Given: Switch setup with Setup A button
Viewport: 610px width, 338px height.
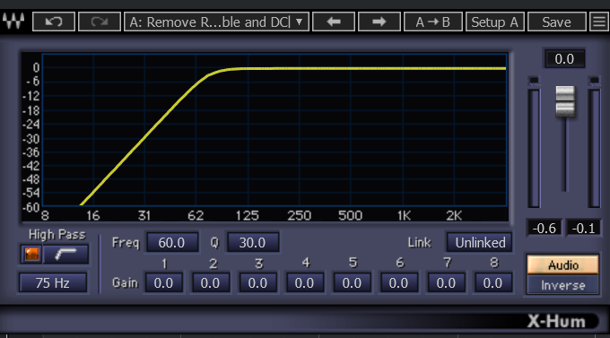Looking at the screenshot, I should point(495,22).
